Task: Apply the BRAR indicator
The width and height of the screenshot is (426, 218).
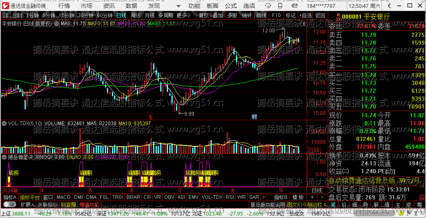Action: [133, 197]
